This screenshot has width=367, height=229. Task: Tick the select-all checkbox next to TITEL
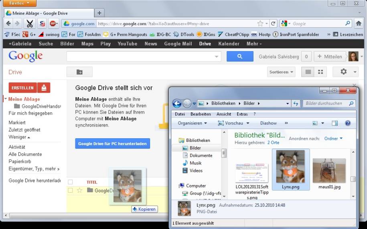tap(70, 182)
